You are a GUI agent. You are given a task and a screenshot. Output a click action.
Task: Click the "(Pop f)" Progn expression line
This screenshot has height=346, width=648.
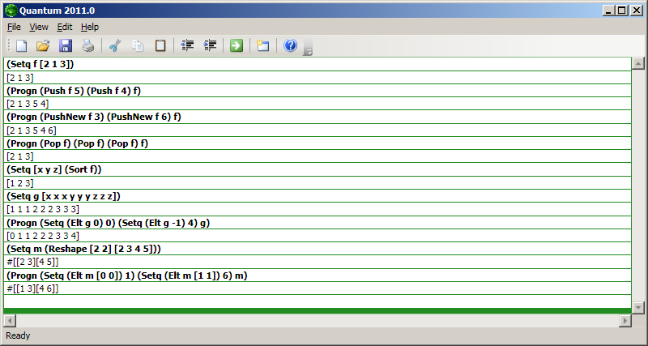(318, 143)
